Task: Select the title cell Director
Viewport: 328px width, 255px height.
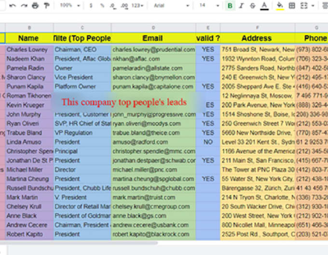Action: pyautogui.click(x=82, y=170)
